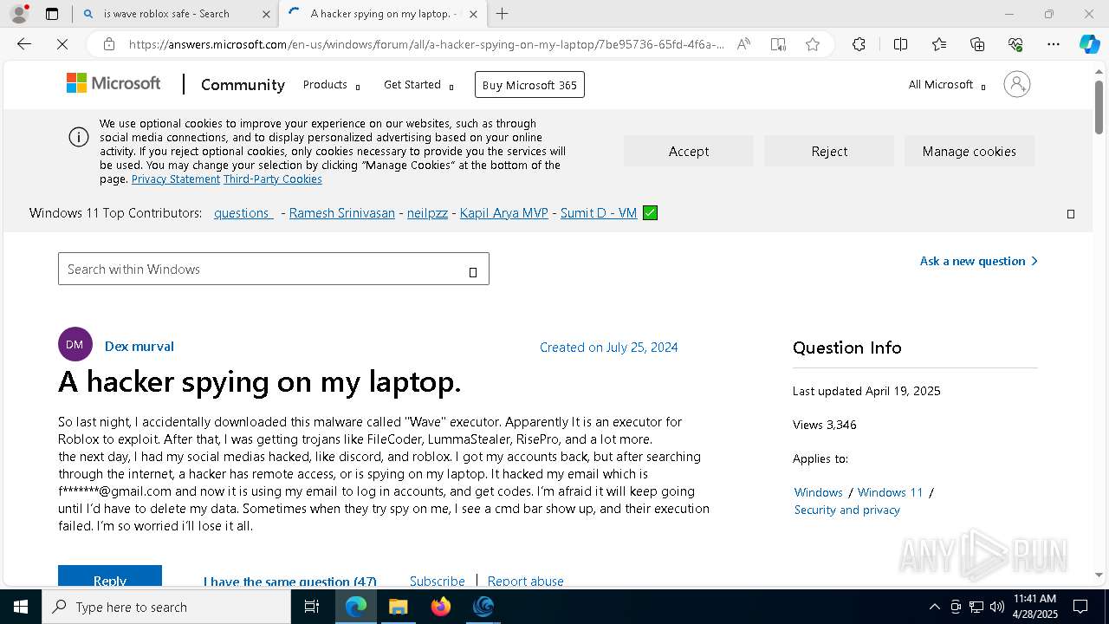This screenshot has width=1109, height=624.
Task: Accept optional cookies
Action: (689, 151)
